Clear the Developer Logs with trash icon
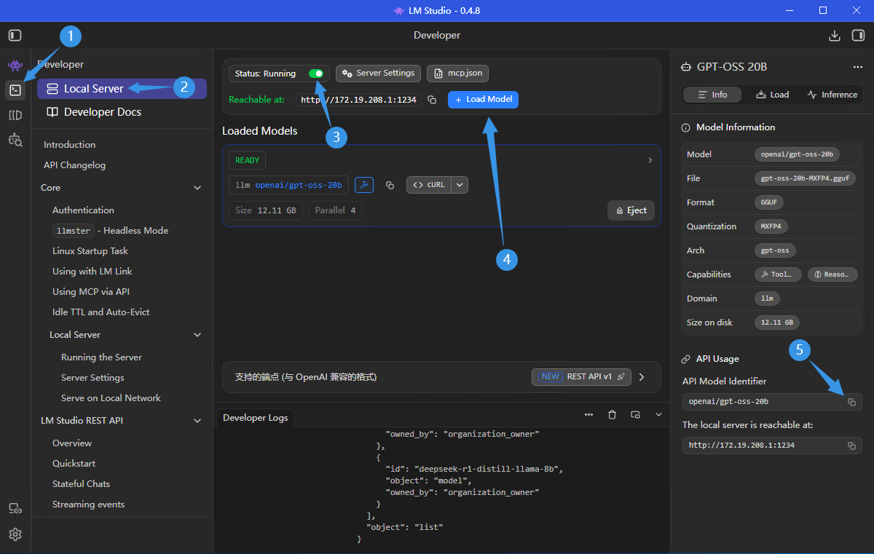874x554 pixels. 612,415
